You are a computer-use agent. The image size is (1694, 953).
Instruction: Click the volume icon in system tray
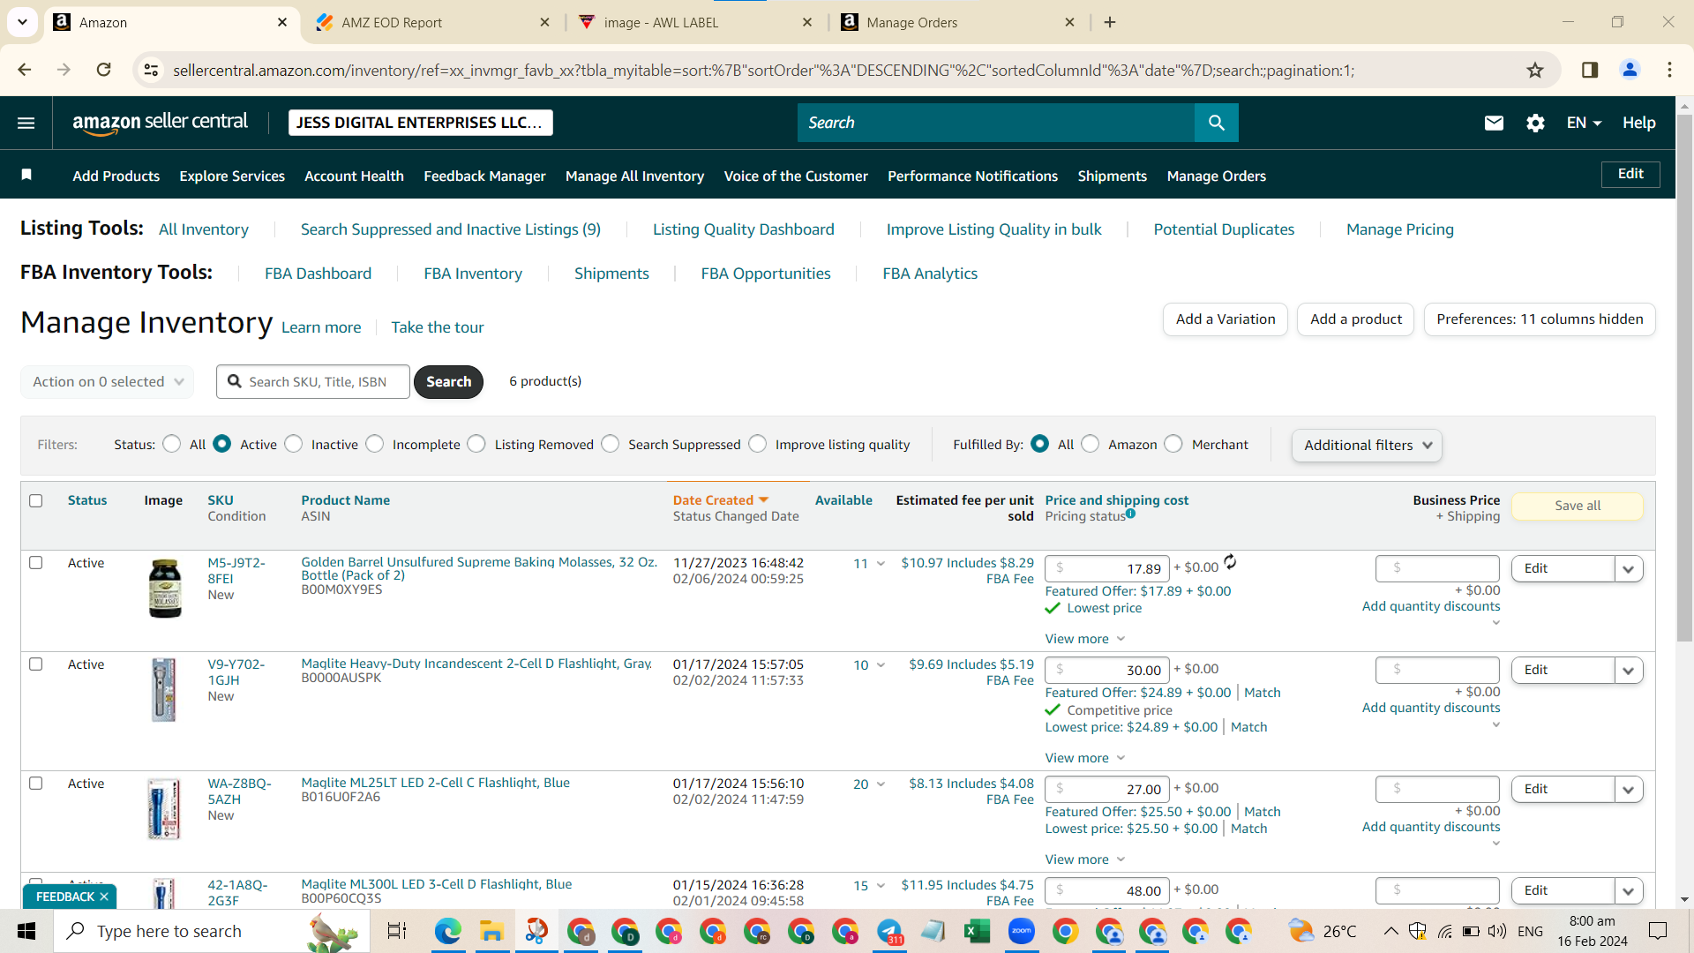click(1496, 931)
